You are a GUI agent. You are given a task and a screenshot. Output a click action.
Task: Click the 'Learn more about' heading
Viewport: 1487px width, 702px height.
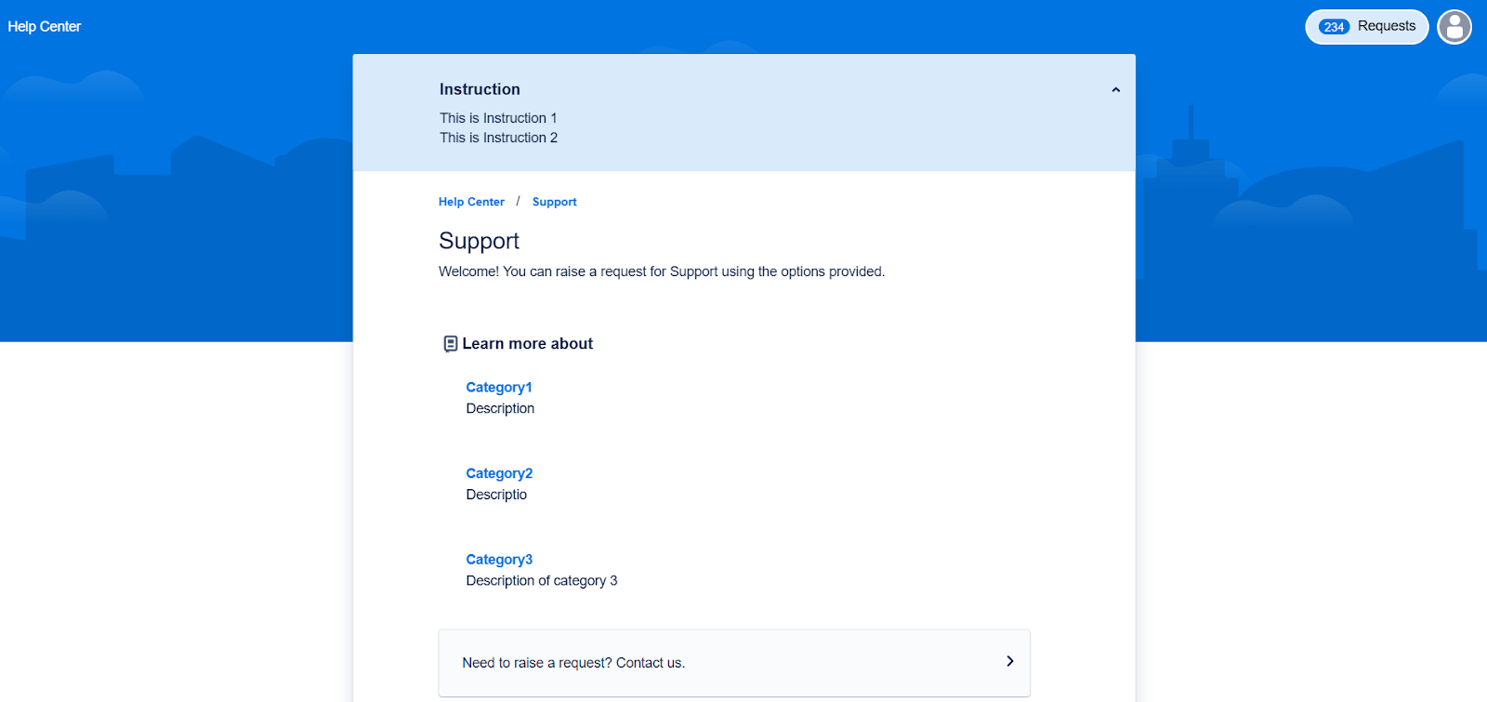pyautogui.click(x=527, y=344)
